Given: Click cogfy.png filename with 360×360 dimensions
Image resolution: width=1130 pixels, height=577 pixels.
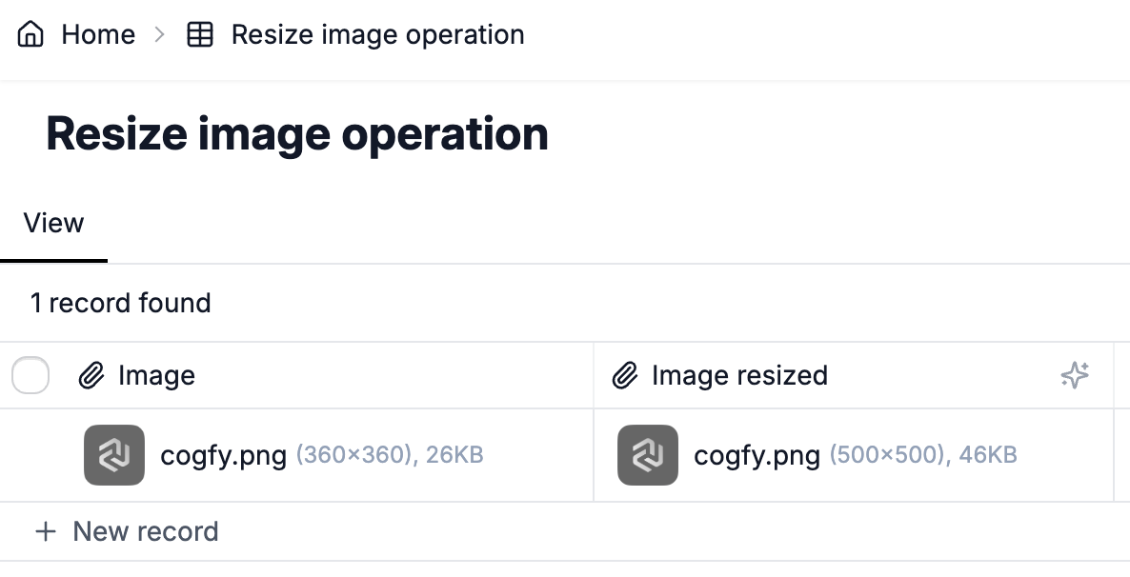Looking at the screenshot, I should tap(223, 455).
